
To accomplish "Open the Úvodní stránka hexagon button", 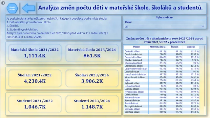I will click(12, 8).
